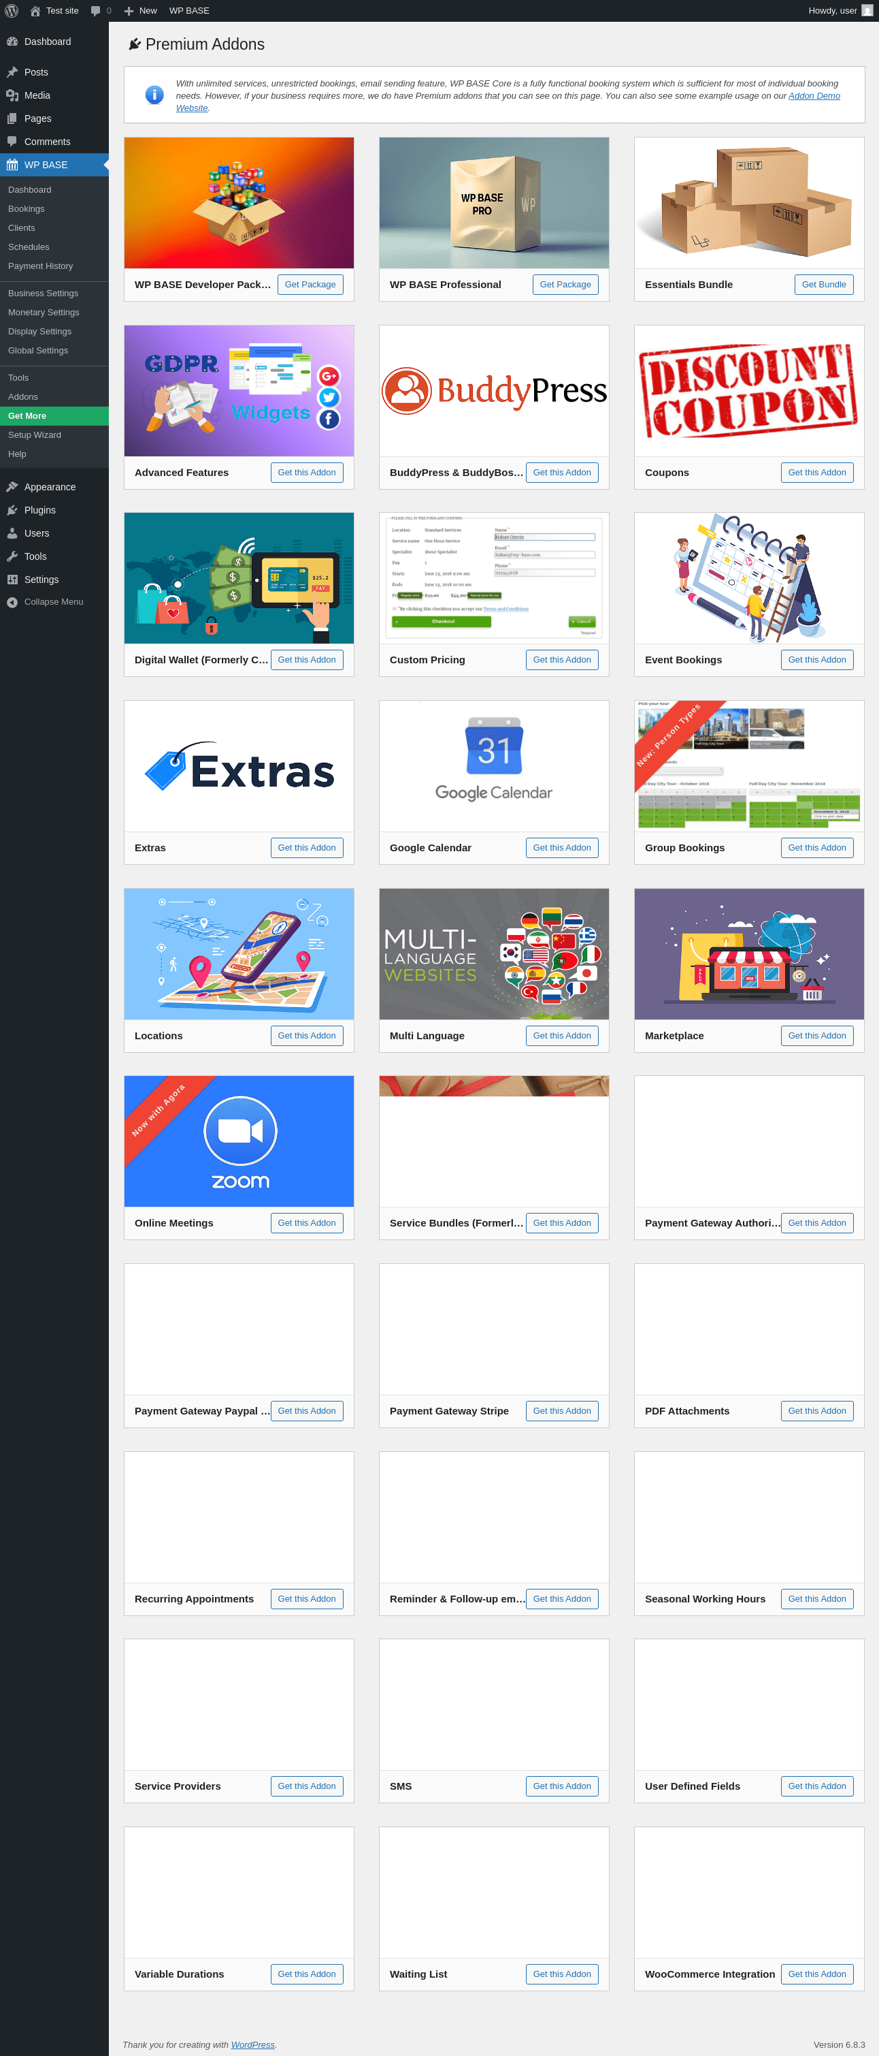
Task: Click the WordPress link in the footer
Action: tap(252, 2045)
